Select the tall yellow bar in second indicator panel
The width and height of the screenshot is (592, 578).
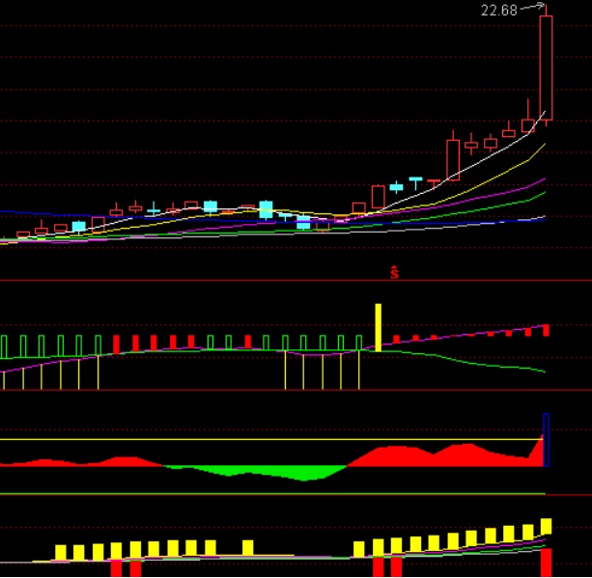click(x=378, y=327)
